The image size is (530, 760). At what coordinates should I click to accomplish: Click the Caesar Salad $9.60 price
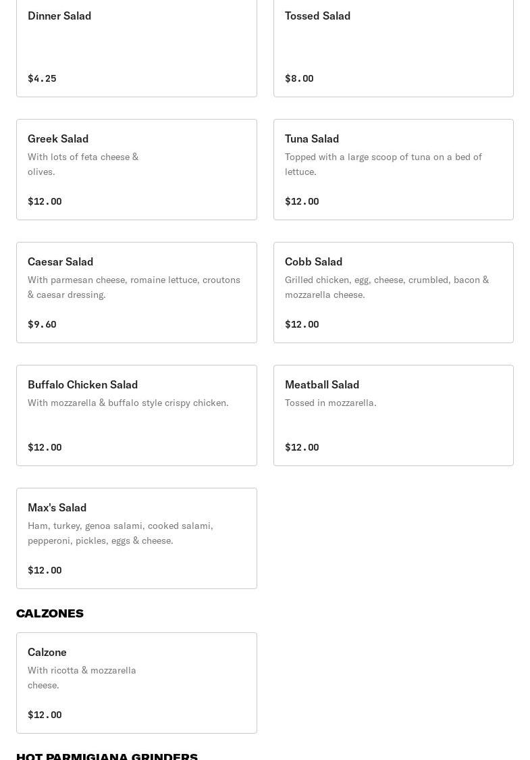pyautogui.click(x=42, y=324)
